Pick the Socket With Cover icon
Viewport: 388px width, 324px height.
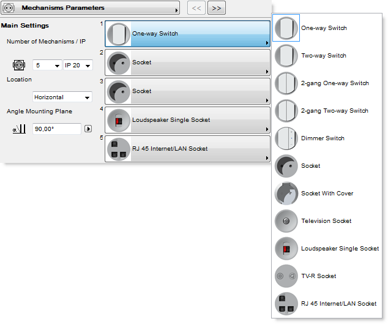(x=286, y=194)
